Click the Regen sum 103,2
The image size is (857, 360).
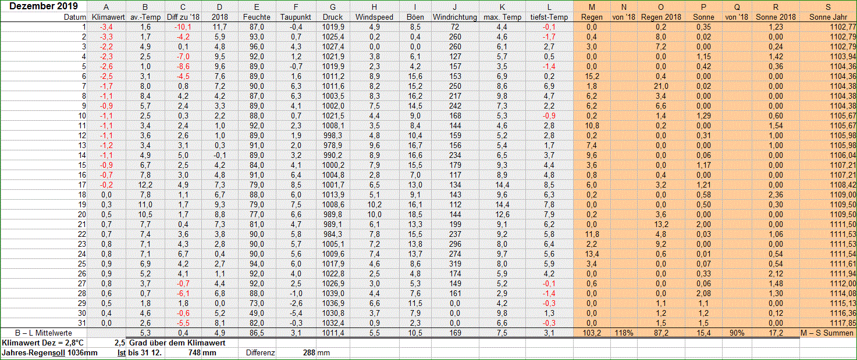[x=592, y=333]
